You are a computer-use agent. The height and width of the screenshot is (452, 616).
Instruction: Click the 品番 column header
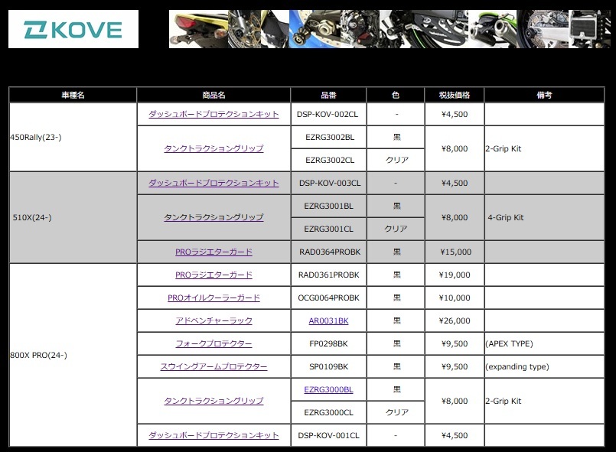328,95
